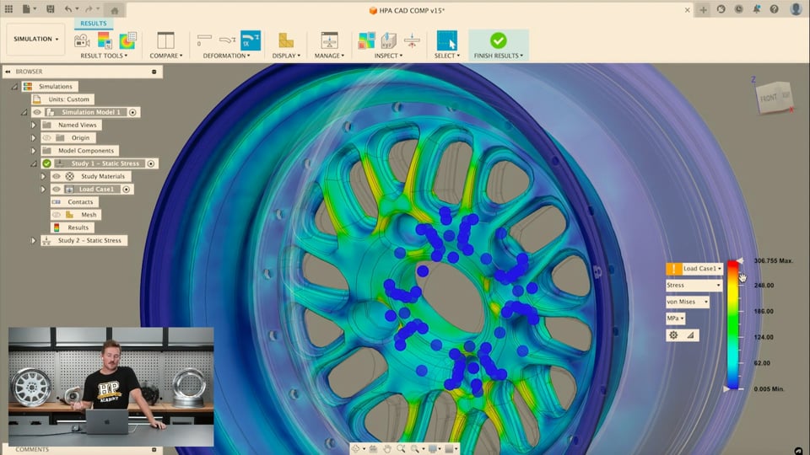Activate radio button for Simulation Model 1
Screen dimensions: 810x455
132,112
